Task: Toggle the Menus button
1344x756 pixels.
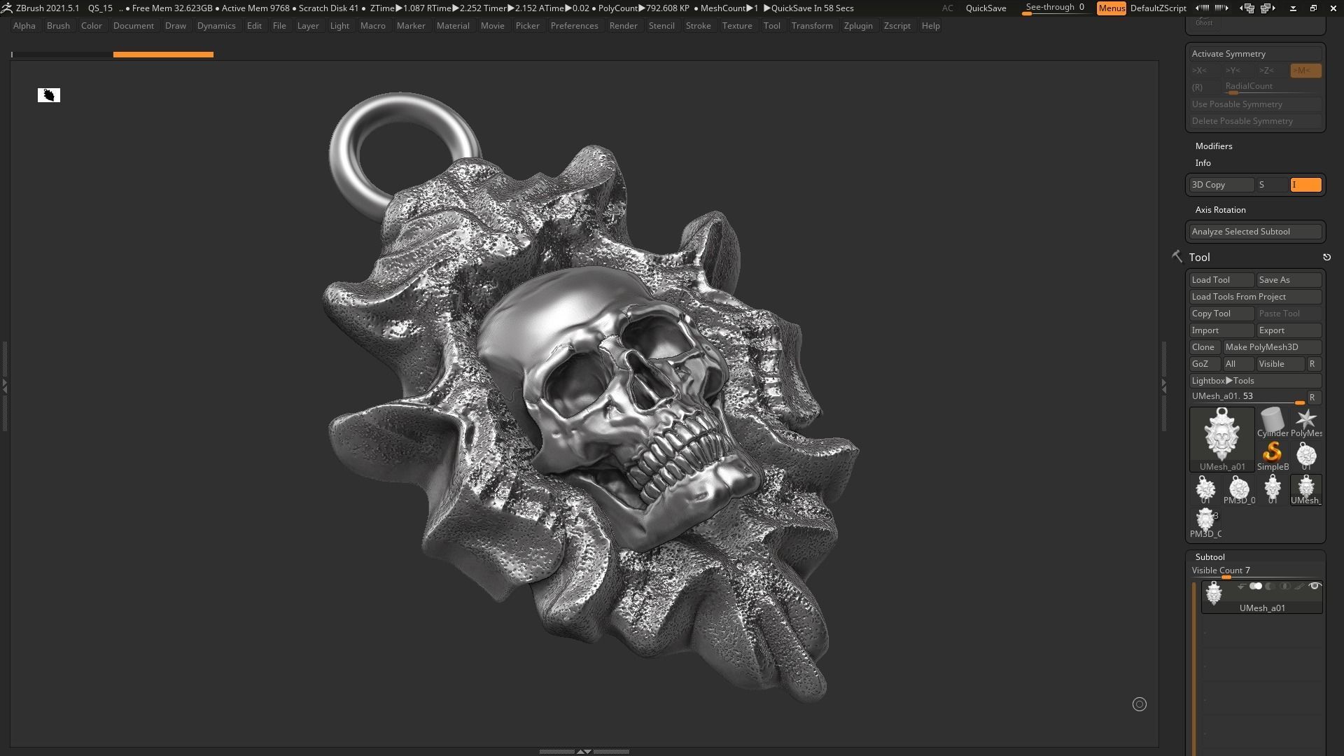Action: (1112, 8)
